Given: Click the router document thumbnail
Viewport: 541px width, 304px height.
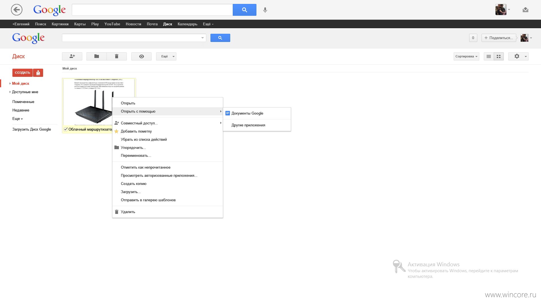Looking at the screenshot, I should [x=99, y=102].
